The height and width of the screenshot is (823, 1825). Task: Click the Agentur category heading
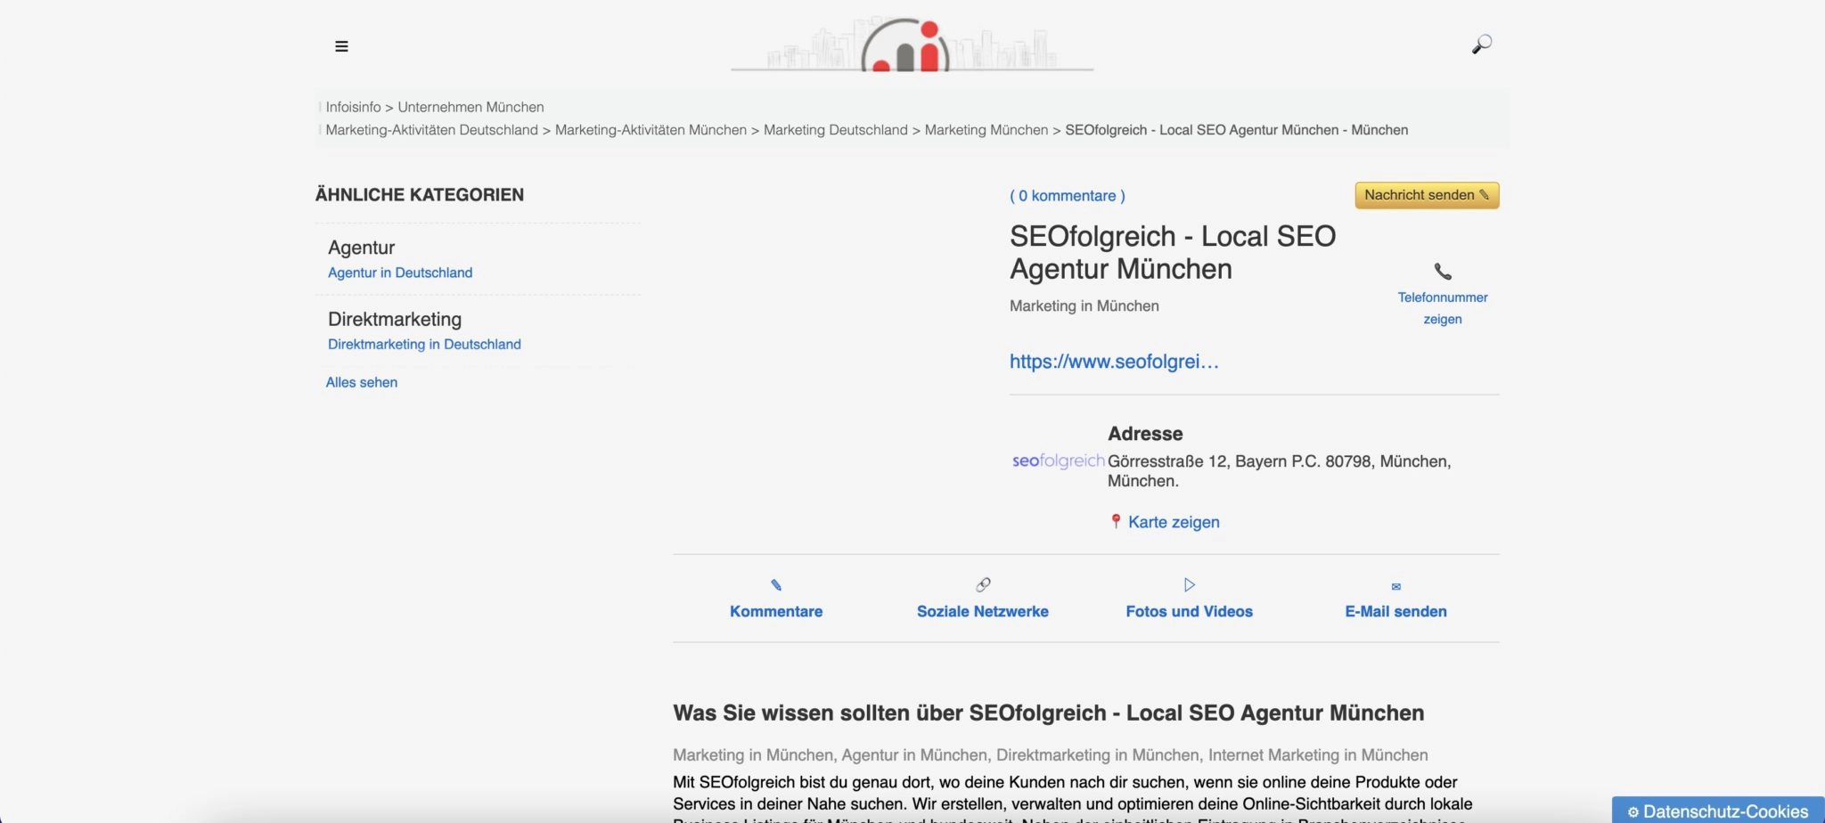[361, 248]
